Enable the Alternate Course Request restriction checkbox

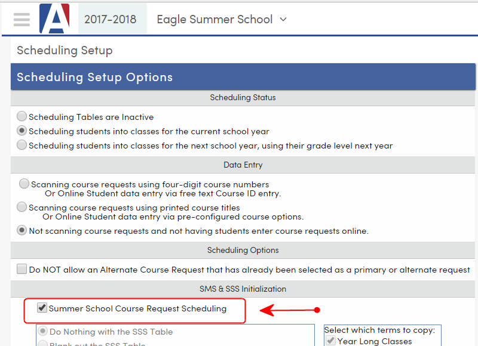22,270
